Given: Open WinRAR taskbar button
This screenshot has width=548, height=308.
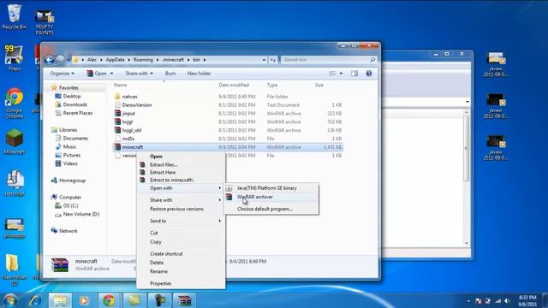Looking at the screenshot, I should tap(184, 300).
